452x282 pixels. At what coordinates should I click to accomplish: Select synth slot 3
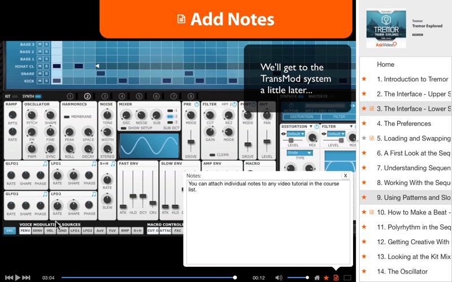(105, 96)
